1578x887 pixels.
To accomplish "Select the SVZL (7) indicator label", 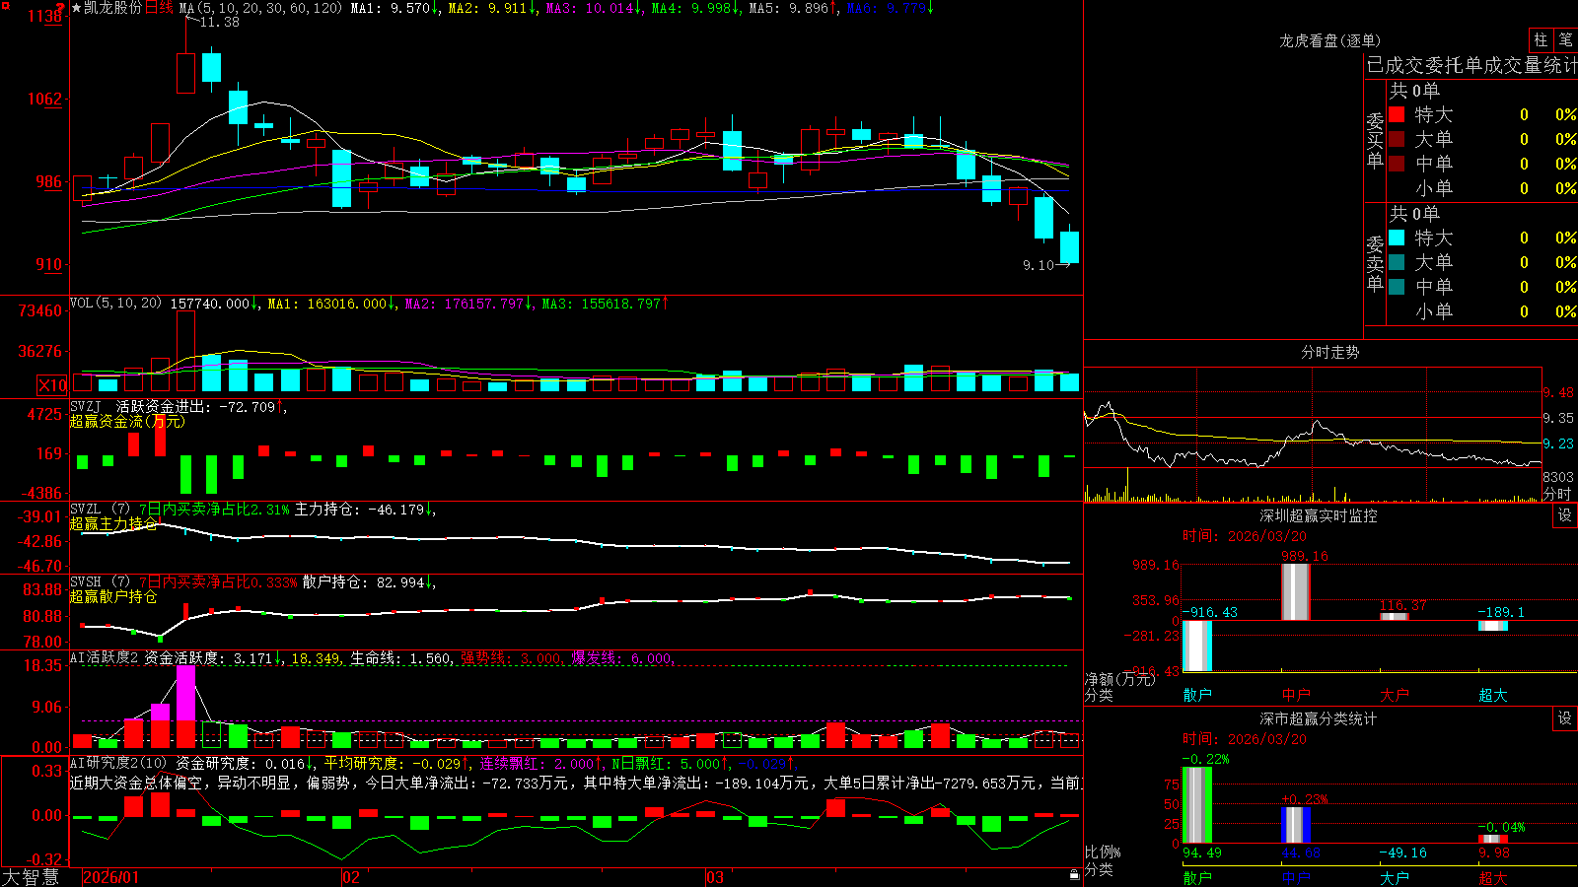I will coord(100,510).
